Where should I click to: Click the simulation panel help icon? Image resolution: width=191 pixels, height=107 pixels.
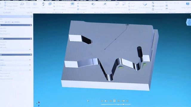point(31,17)
